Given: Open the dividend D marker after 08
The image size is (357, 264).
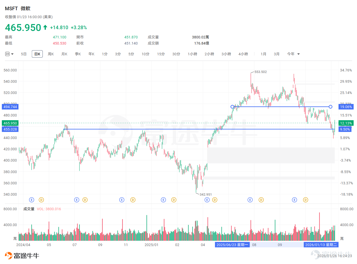Looking at the screenshot, I should click(261, 200).
